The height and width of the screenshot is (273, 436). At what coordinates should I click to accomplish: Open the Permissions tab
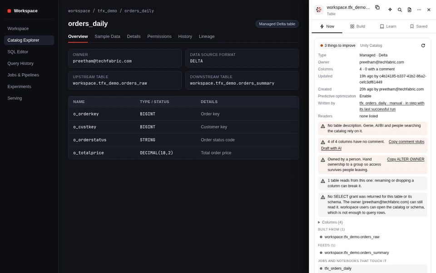point(159,36)
